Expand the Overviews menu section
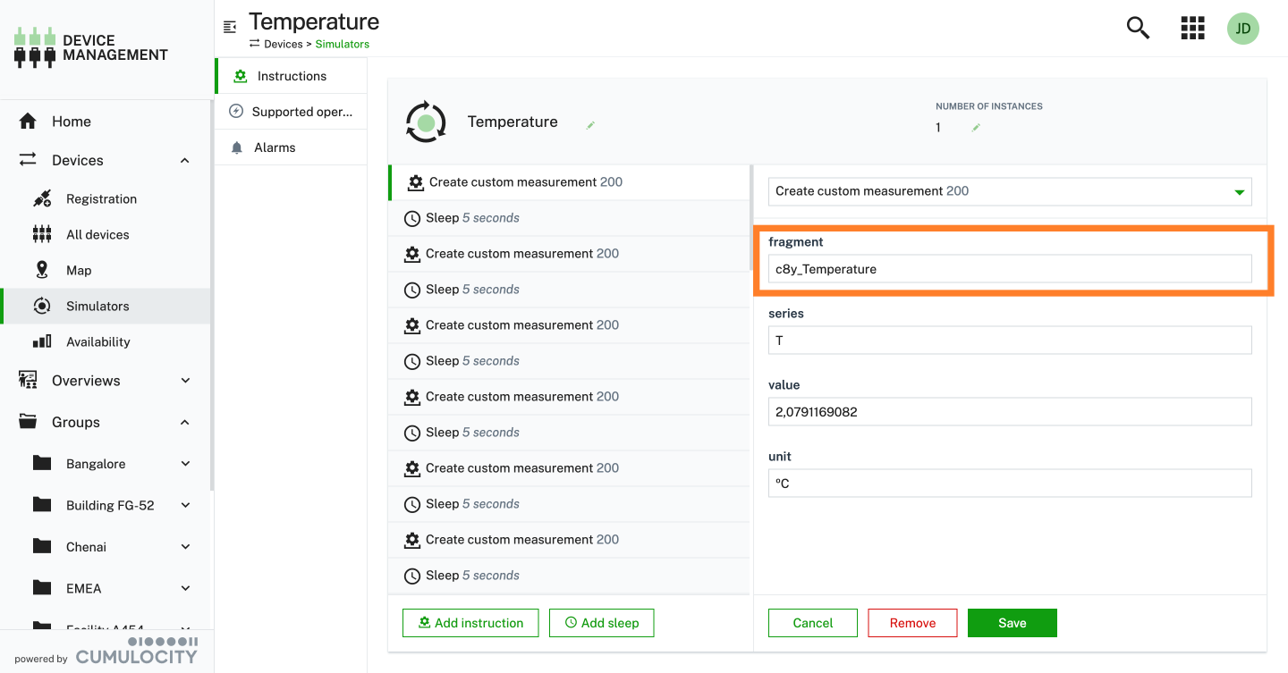The image size is (1288, 673). [x=185, y=381]
